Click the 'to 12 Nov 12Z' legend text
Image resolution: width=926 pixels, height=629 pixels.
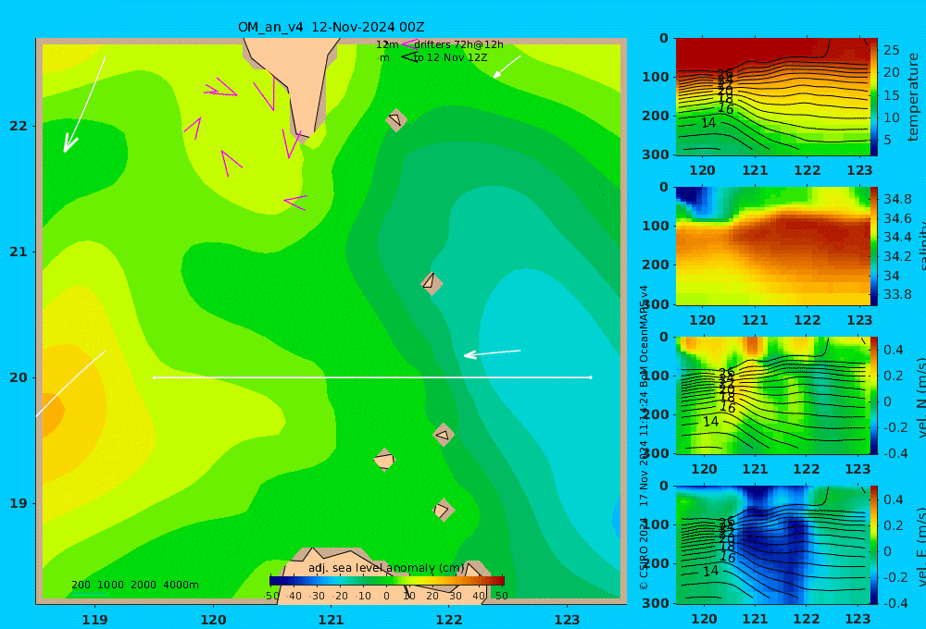[450, 58]
